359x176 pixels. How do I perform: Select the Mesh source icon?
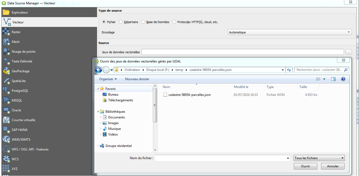pos(6,42)
